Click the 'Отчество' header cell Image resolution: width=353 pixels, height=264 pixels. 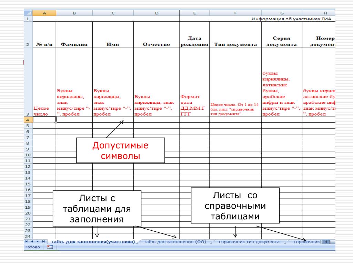[x=157, y=34]
